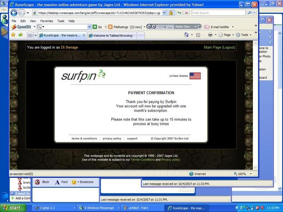This screenshot has height=212, width=283.
Task: Click the Internet zone globe in status bar
Action: [191, 174]
